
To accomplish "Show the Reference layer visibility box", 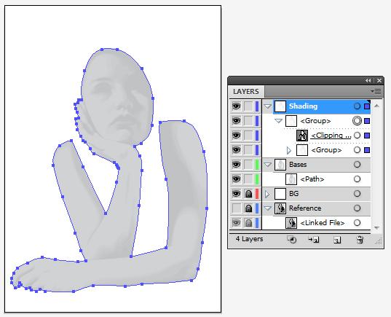I will [236, 208].
